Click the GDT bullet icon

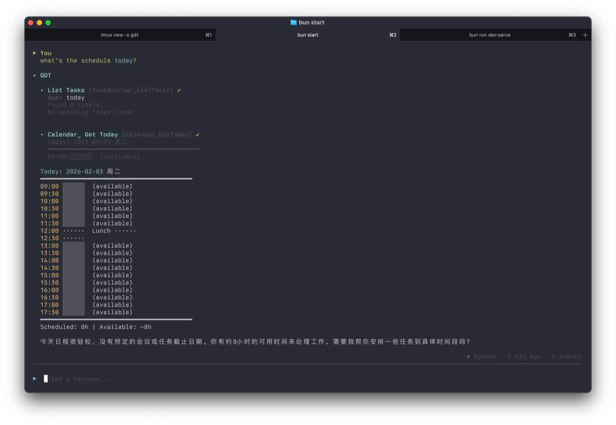[x=35, y=75]
